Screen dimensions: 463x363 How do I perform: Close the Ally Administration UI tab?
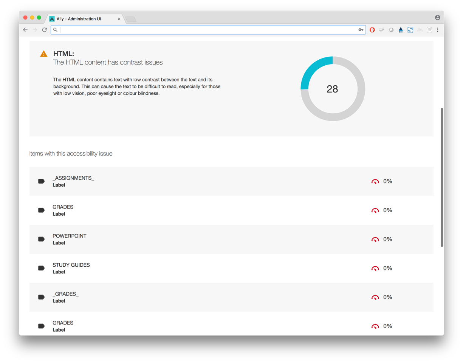(x=119, y=19)
